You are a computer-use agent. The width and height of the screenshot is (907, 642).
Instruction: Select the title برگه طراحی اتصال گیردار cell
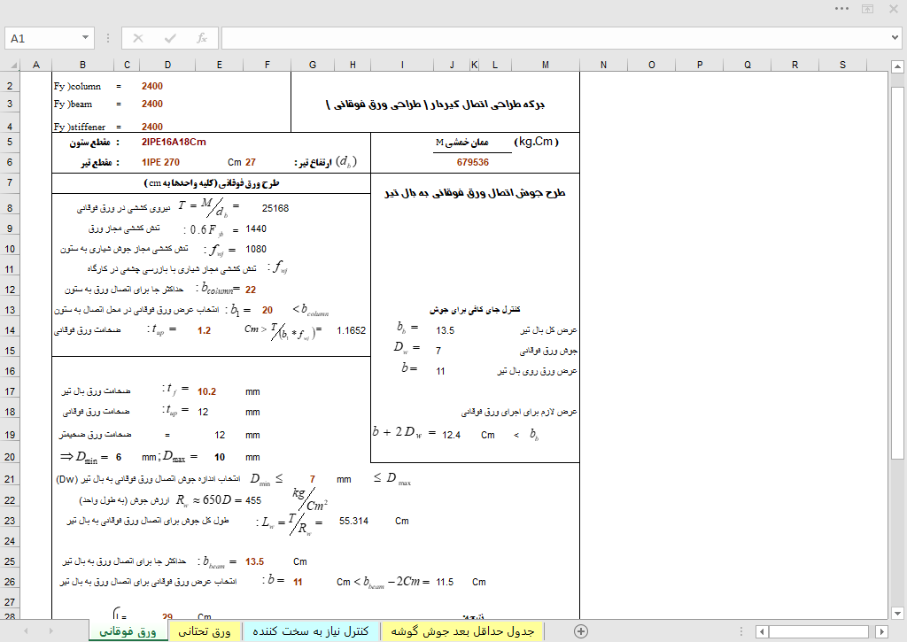pyautogui.click(x=435, y=104)
